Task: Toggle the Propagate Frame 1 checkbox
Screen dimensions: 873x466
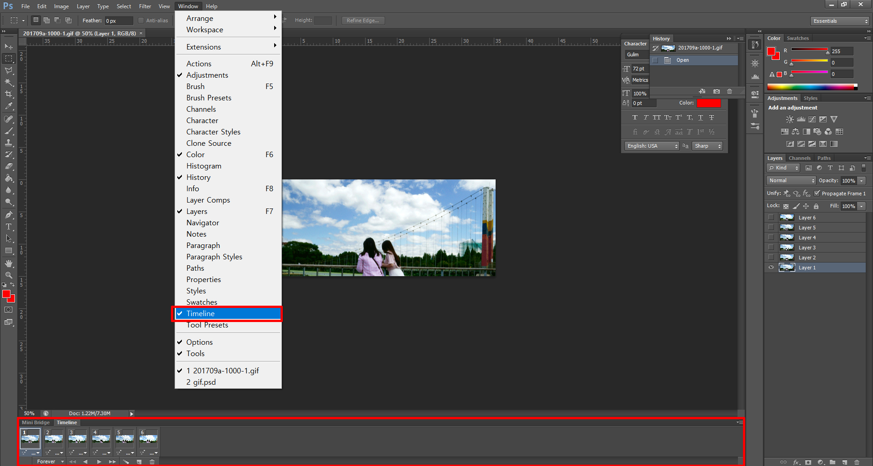Action: click(817, 193)
